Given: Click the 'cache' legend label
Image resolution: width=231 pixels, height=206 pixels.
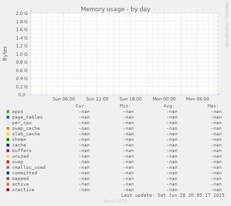Looking at the screenshot, I should click(19, 145).
